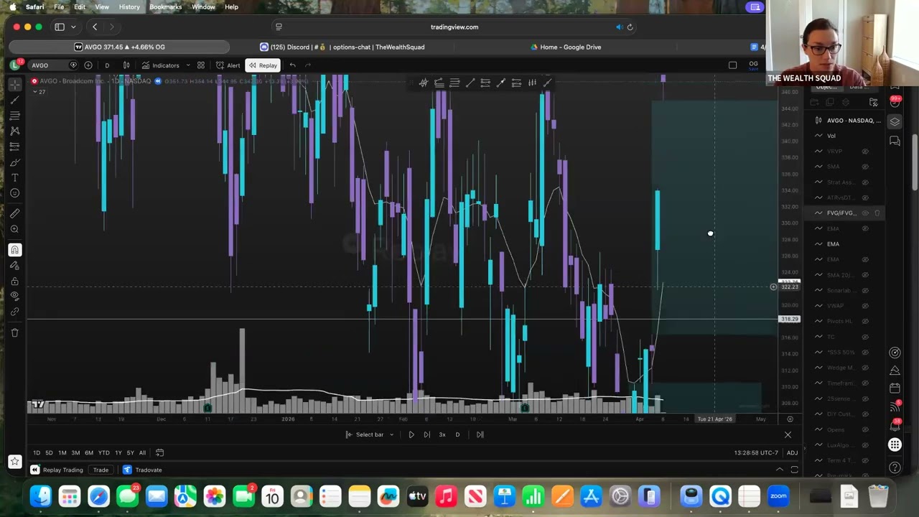Remove objects with the trash icon

coord(14,332)
